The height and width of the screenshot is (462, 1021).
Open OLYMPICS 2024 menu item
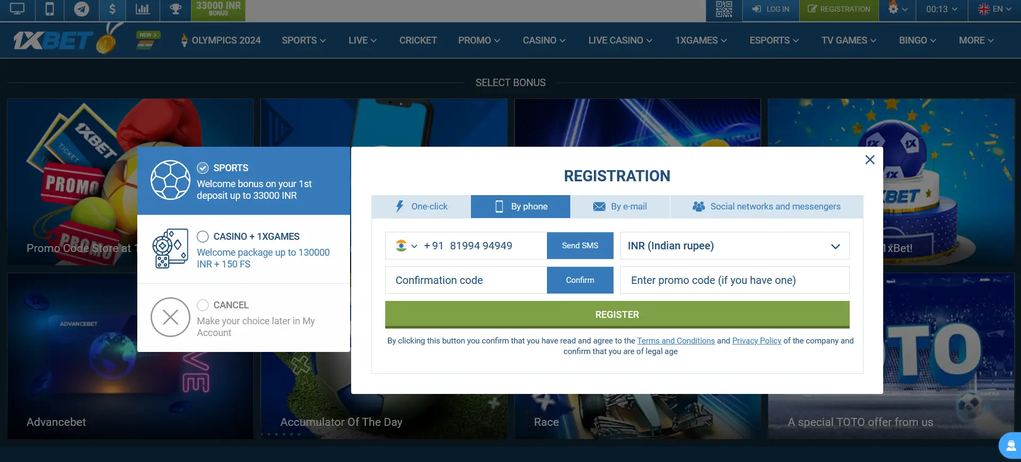tap(221, 40)
